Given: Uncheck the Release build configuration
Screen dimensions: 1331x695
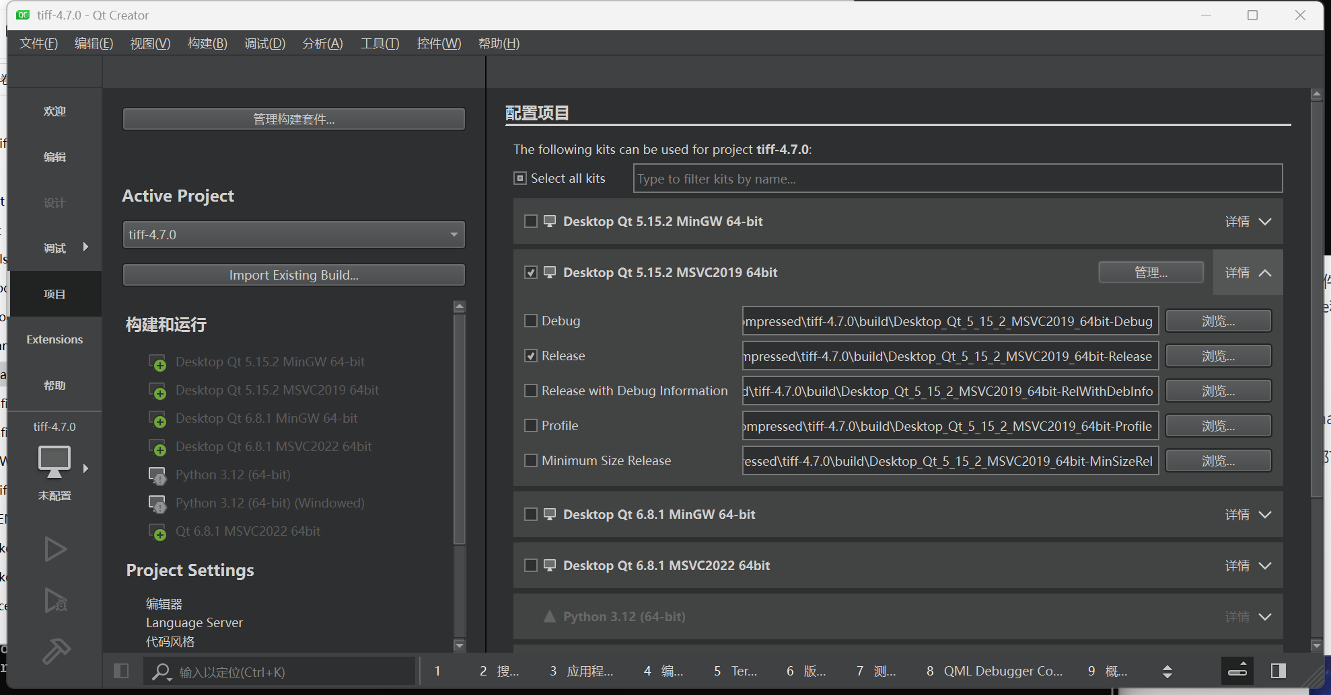Looking at the screenshot, I should (531, 356).
